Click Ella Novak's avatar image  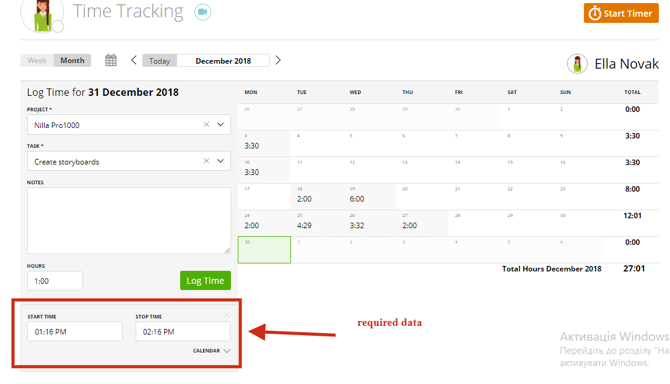(577, 64)
